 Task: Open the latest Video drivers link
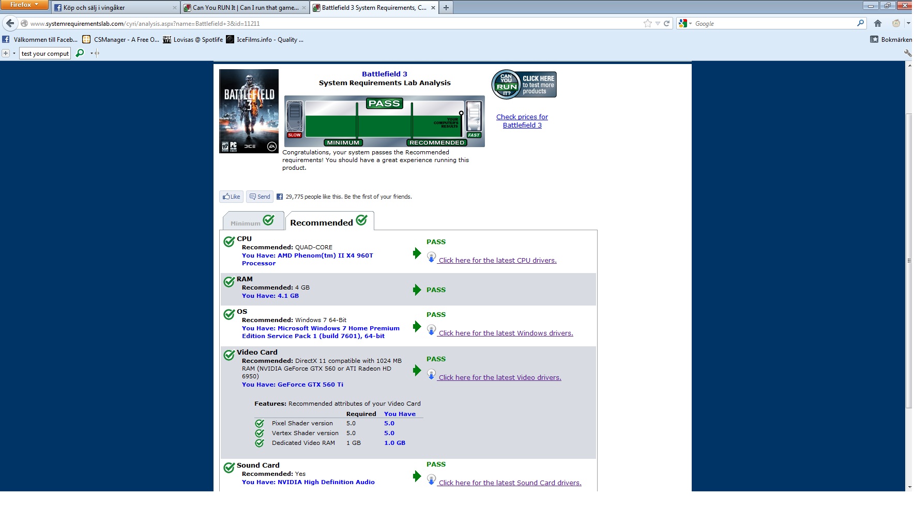pyautogui.click(x=500, y=378)
